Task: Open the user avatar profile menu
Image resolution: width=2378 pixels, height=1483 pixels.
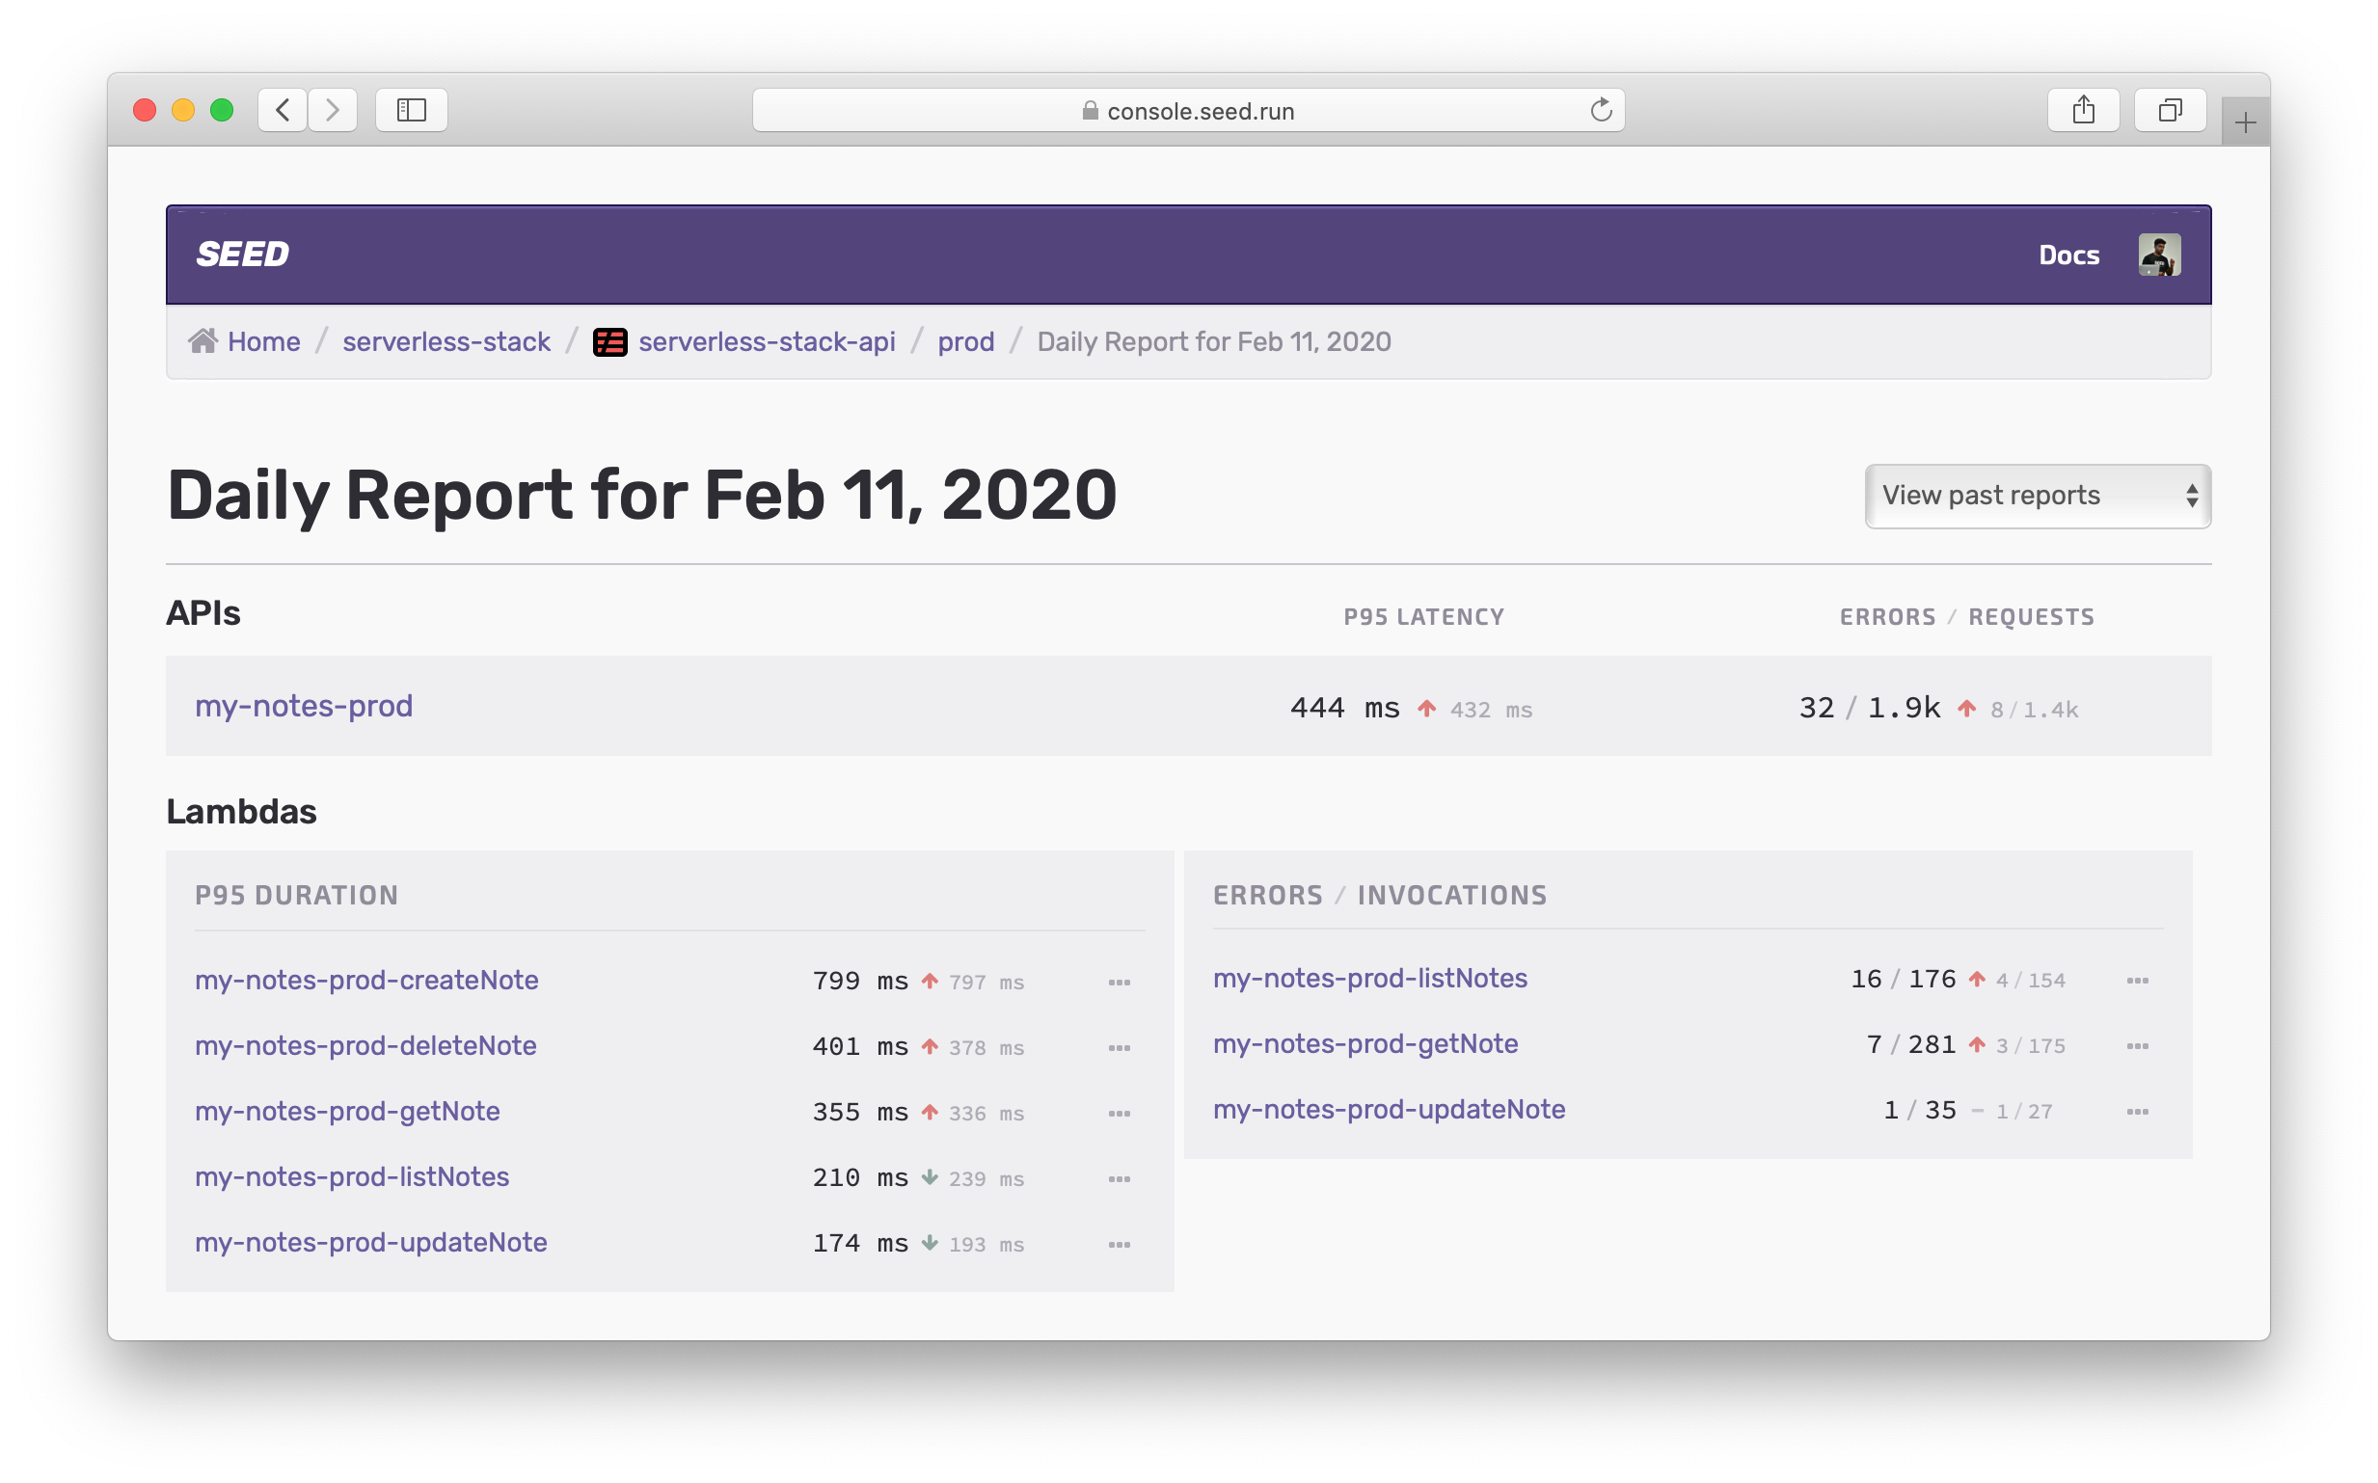Action: tap(2158, 255)
